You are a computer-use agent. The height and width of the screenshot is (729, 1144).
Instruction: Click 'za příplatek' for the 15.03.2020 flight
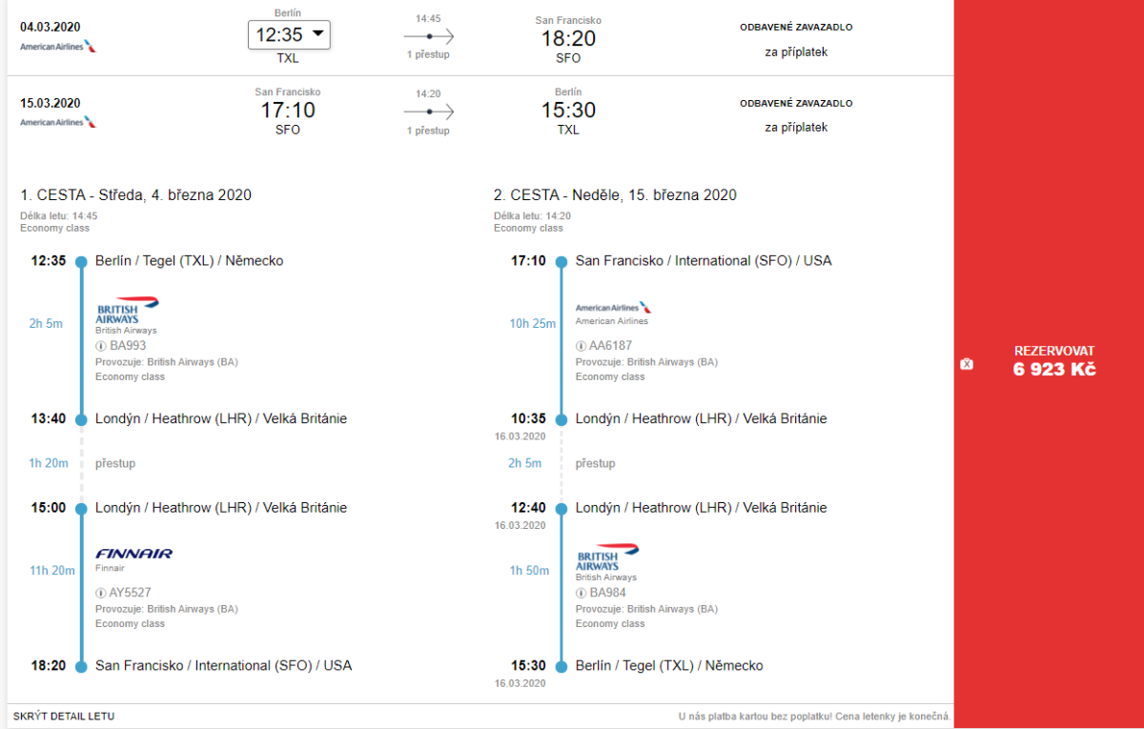point(796,128)
